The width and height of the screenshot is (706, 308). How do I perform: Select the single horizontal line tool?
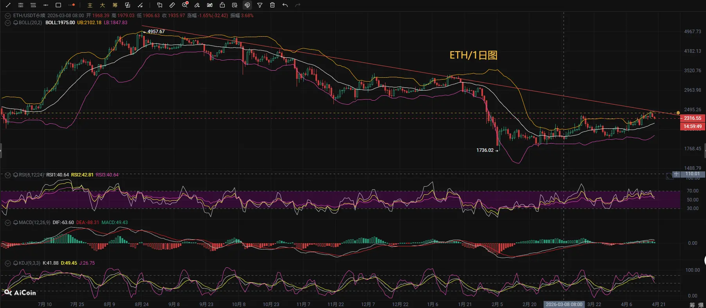click(x=46, y=5)
